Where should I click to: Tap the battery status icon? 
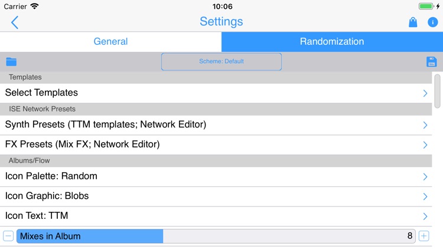[x=426, y=6]
